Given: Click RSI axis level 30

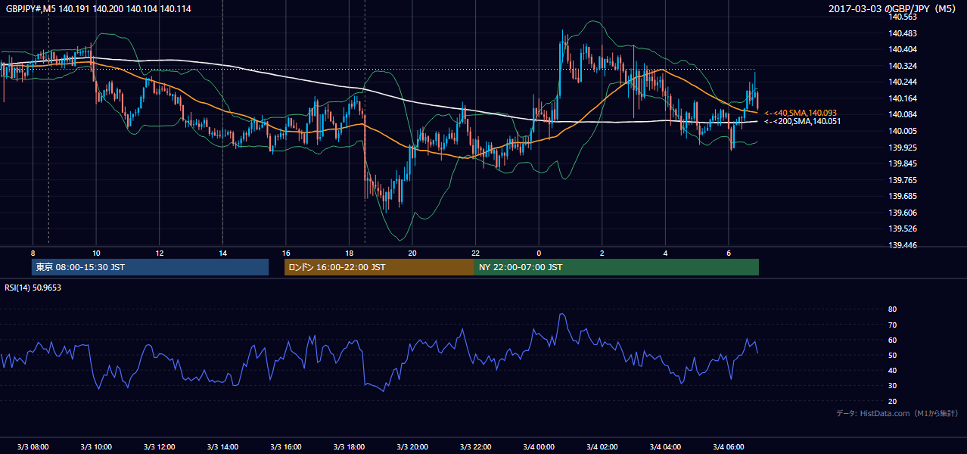Looking at the screenshot, I should coord(893,386).
